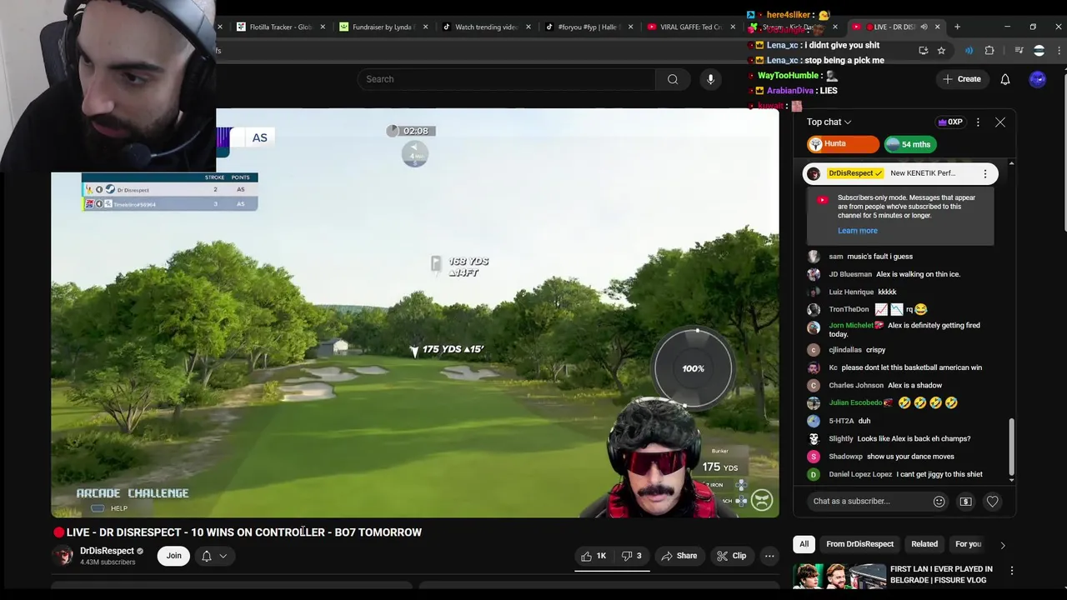Select the All filter chip

tap(804, 544)
